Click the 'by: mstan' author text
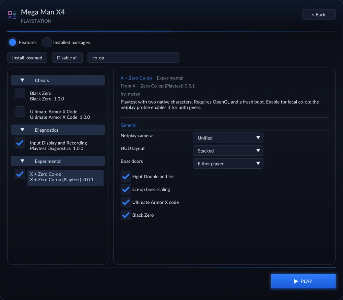Image resolution: width=343 pixels, height=300 pixels. click(130, 94)
